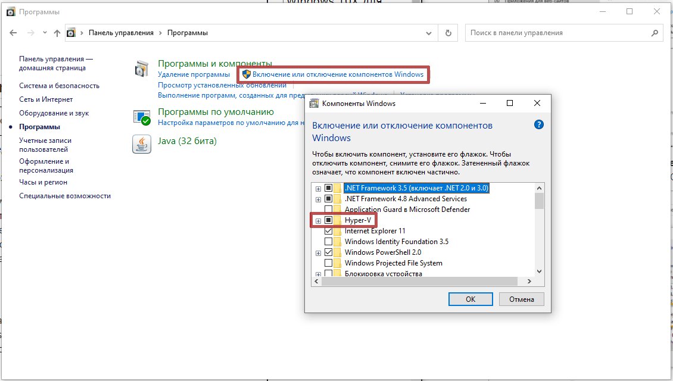Screen dimensions: 673x381
Task: Open Панель управления — домашняя страница link
Action: pos(56,64)
